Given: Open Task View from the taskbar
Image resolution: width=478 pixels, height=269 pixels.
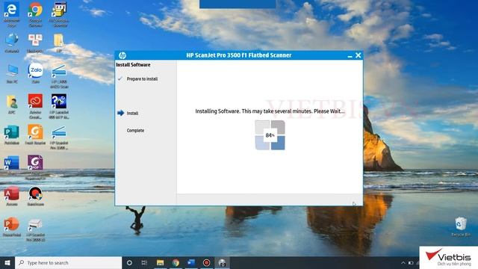Looking at the screenshot, I should coord(144,262).
